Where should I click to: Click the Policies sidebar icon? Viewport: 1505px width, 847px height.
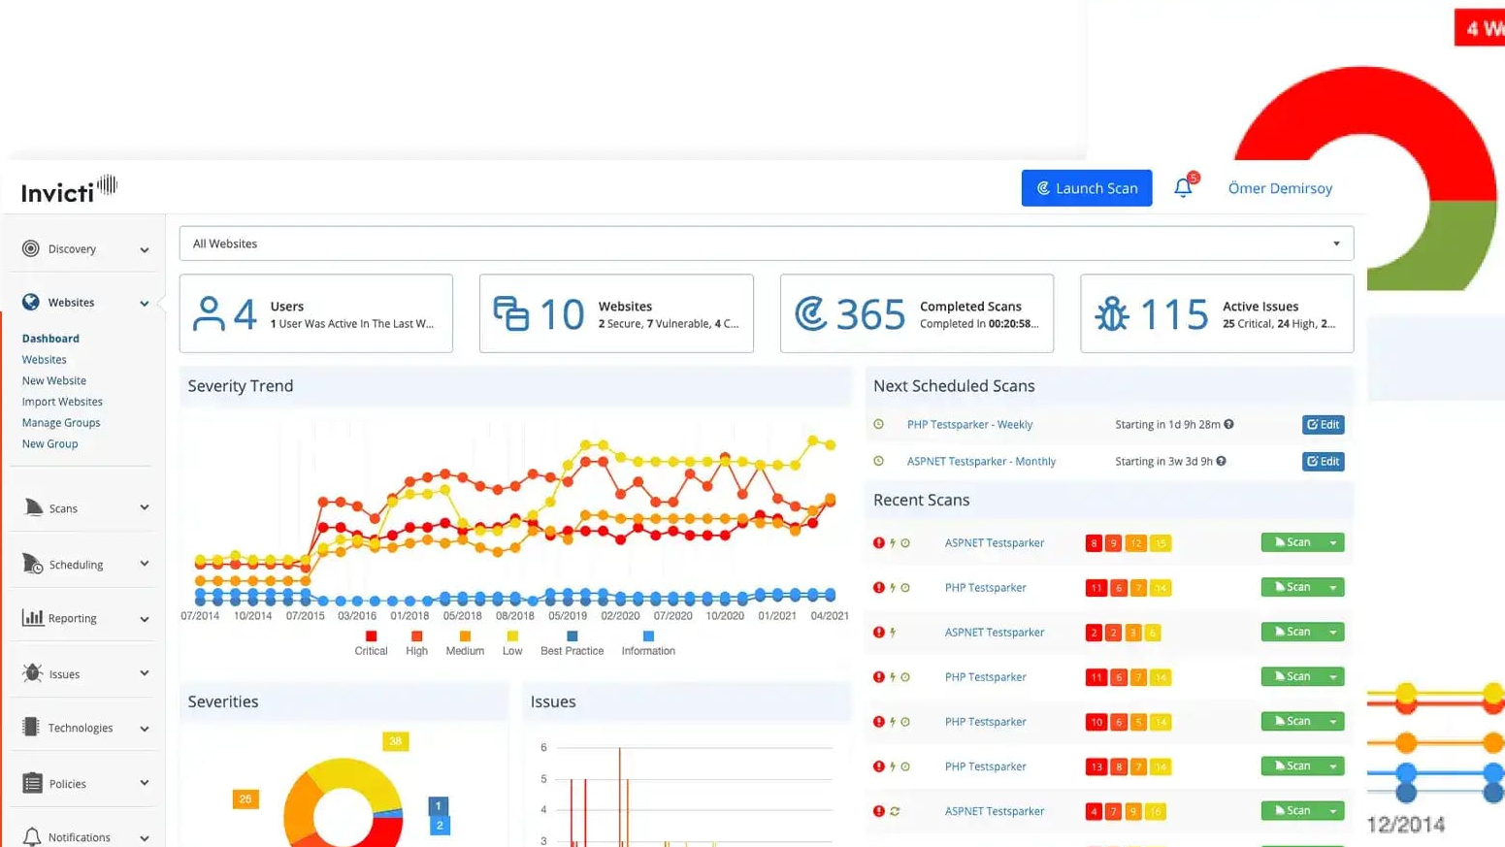coord(32,782)
